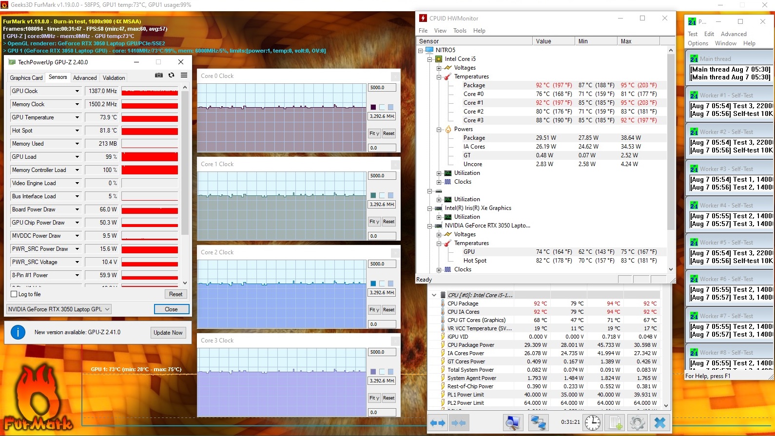Click Fit y on Core 3 Clock graph

374,398
